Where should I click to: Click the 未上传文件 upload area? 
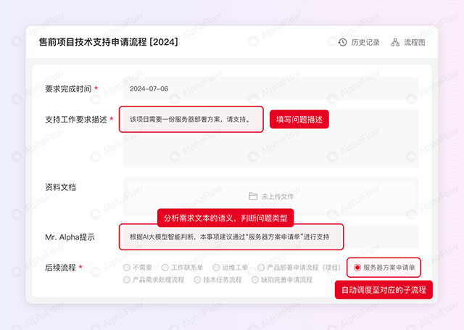click(x=270, y=197)
